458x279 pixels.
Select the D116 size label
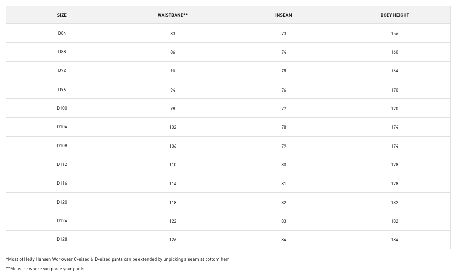point(62,183)
